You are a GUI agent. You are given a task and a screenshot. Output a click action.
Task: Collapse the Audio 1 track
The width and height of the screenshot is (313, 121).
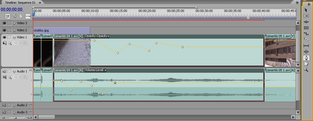[x=14, y=72]
